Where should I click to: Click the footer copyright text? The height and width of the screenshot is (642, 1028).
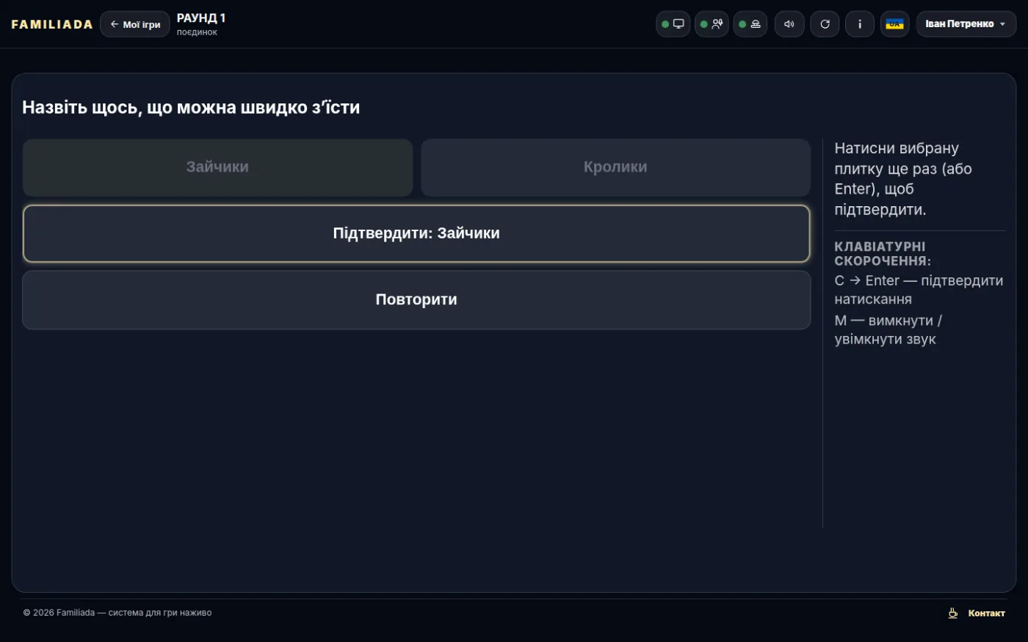[117, 613]
